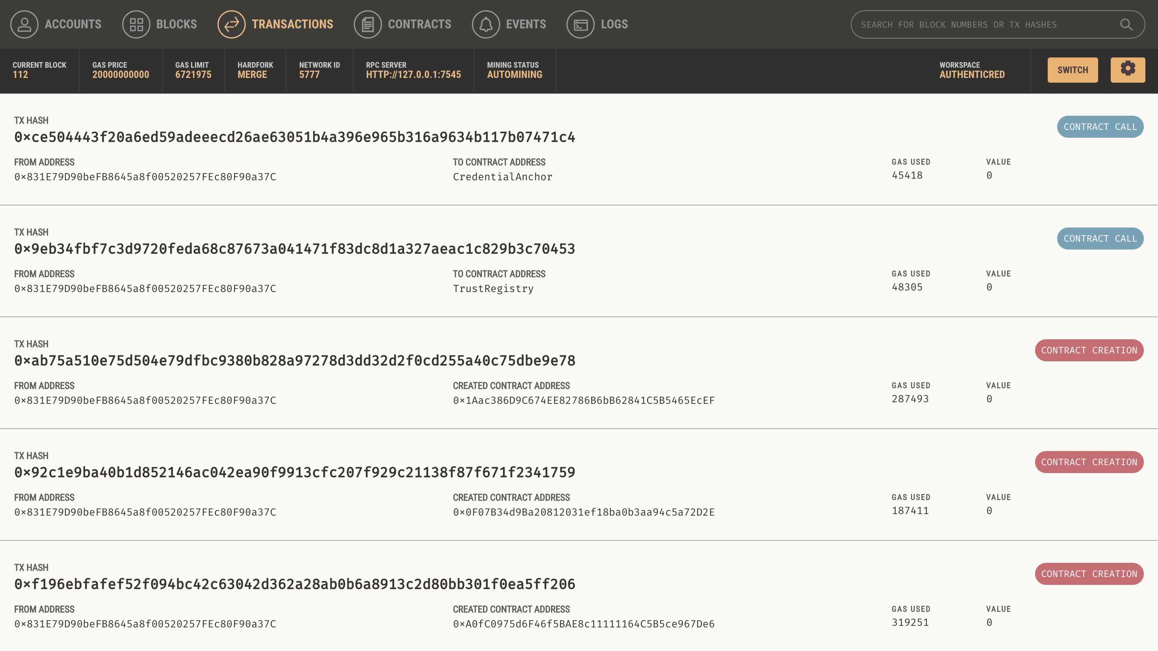
Task: Open transaction hash starting with 0xce504443
Action: point(295,137)
